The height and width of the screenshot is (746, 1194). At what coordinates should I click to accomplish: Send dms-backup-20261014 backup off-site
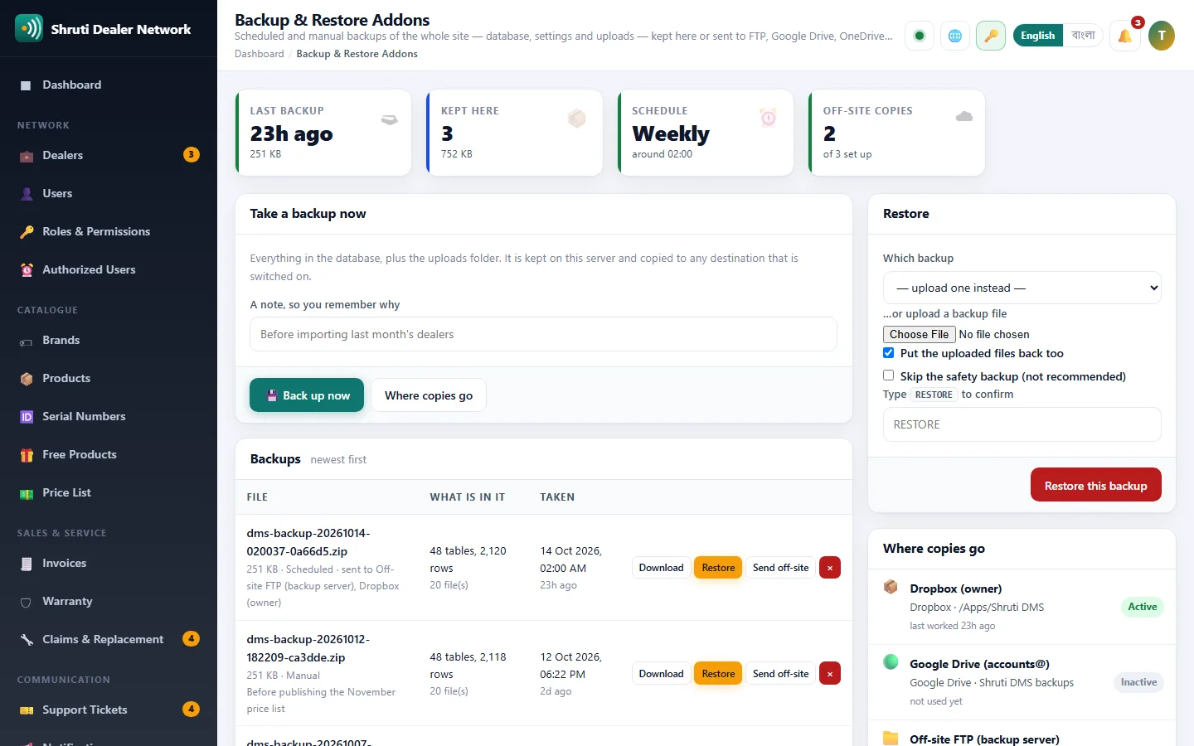click(781, 568)
